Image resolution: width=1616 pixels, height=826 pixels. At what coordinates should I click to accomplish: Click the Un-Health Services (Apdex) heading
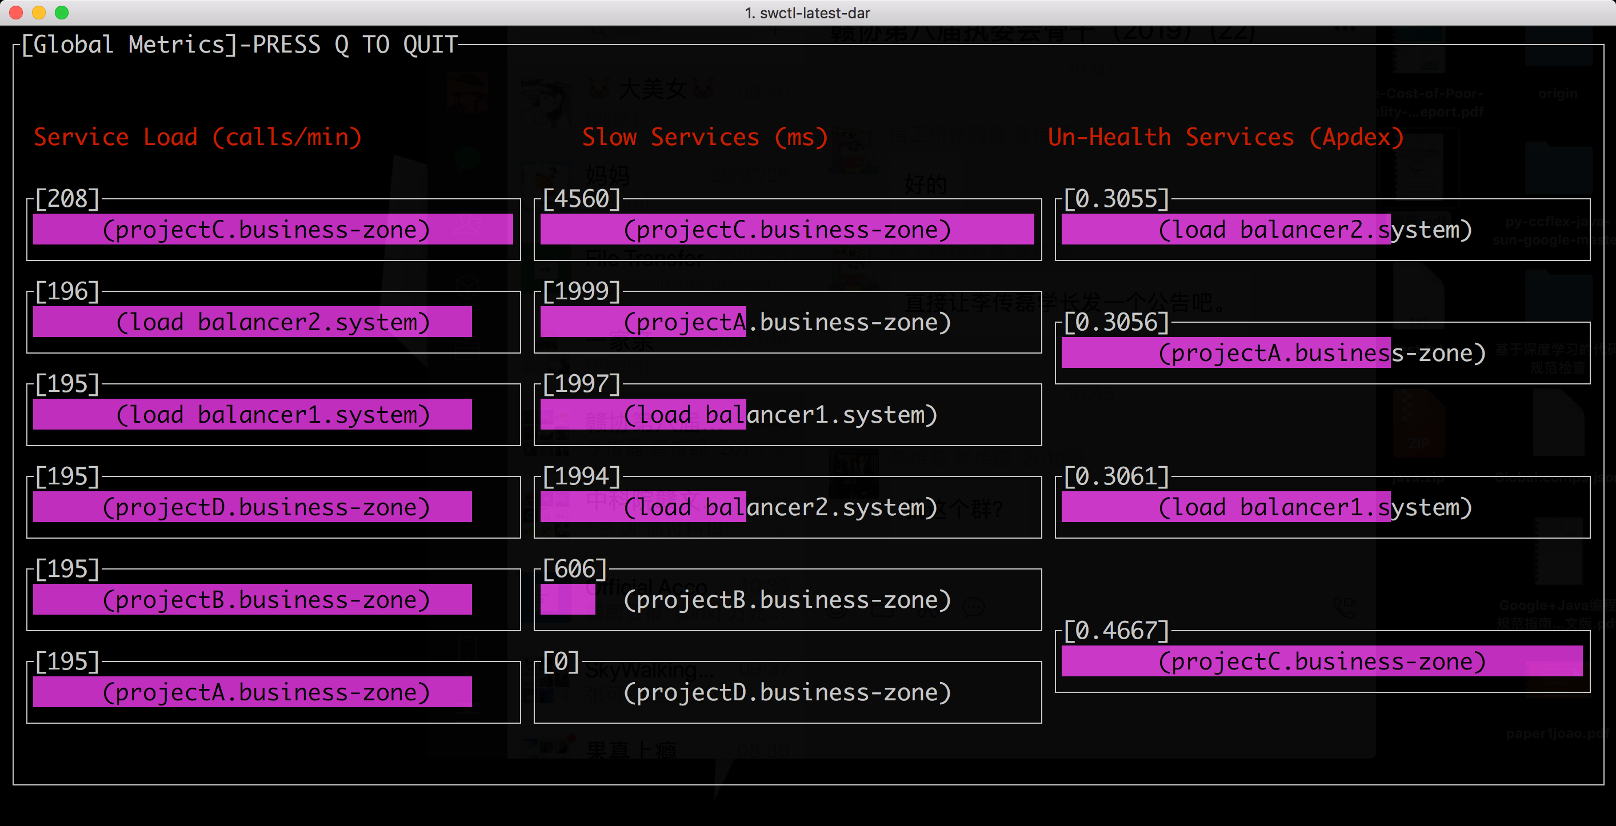click(x=1225, y=137)
